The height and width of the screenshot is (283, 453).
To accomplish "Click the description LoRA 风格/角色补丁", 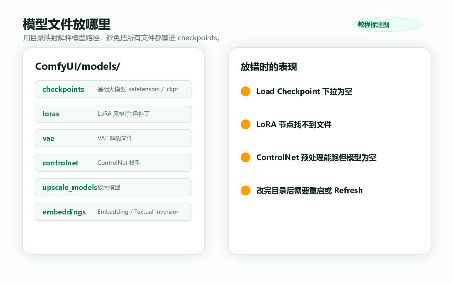I will 124,114.
